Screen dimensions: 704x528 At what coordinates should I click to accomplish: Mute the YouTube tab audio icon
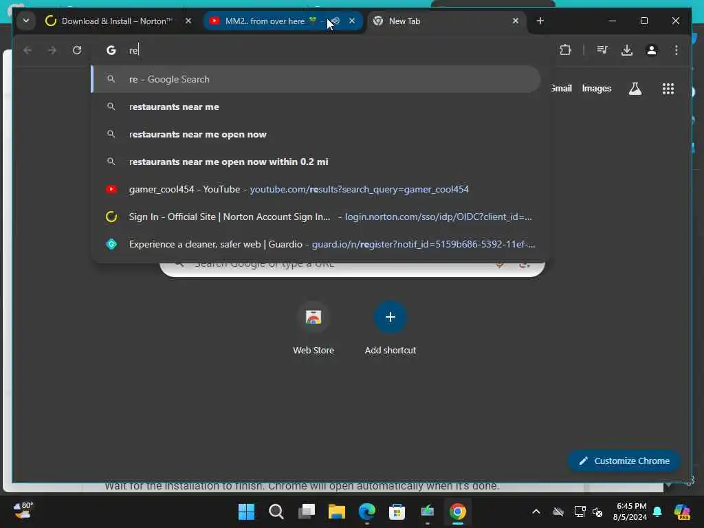tap(335, 21)
